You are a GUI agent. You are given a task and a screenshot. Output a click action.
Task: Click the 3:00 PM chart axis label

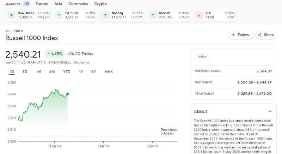tap(152, 146)
